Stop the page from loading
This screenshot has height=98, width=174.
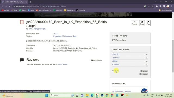pyautogui.click(x=10, y=6)
